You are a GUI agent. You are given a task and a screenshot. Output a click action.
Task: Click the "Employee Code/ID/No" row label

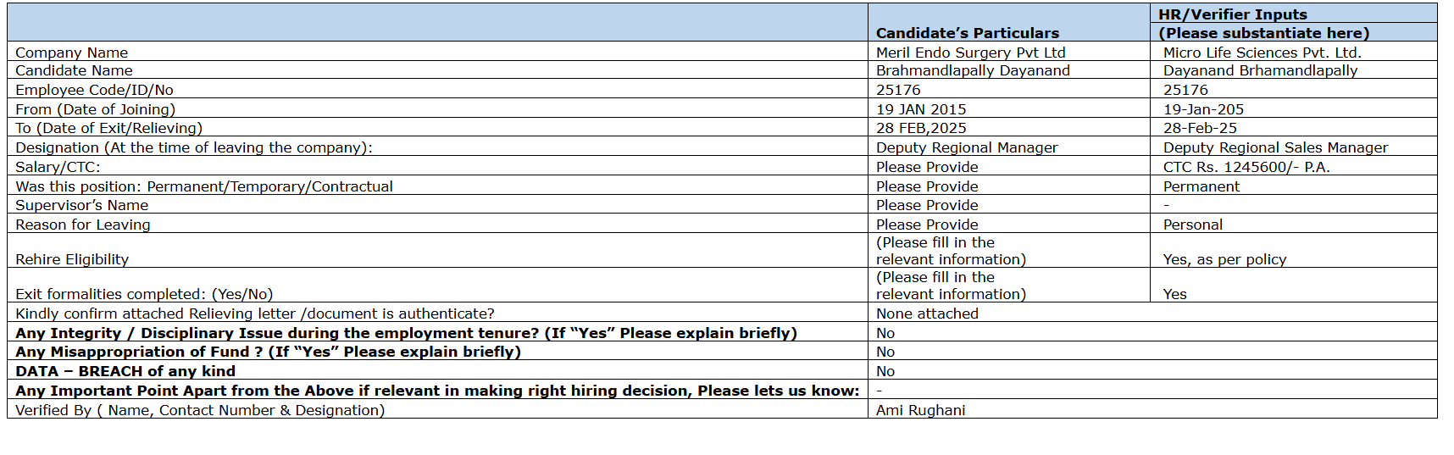click(94, 90)
